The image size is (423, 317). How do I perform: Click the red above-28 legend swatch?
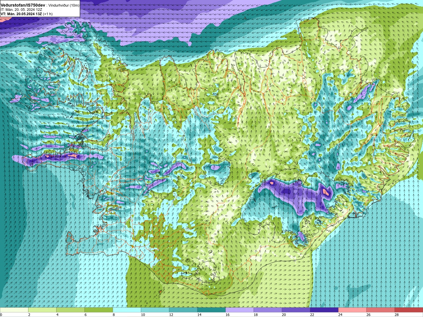[x=409, y=310]
